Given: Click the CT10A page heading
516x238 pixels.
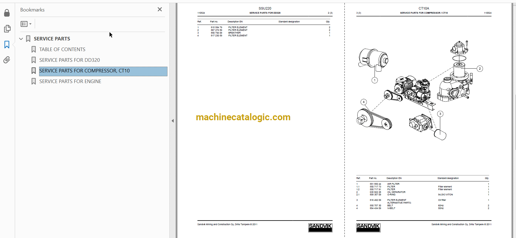Looking at the screenshot, I should (x=424, y=8).
